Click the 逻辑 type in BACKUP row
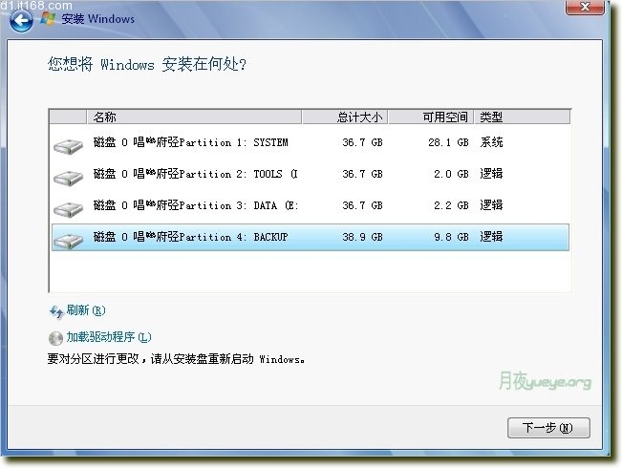Screen dimensions: 622x468 coord(491,236)
